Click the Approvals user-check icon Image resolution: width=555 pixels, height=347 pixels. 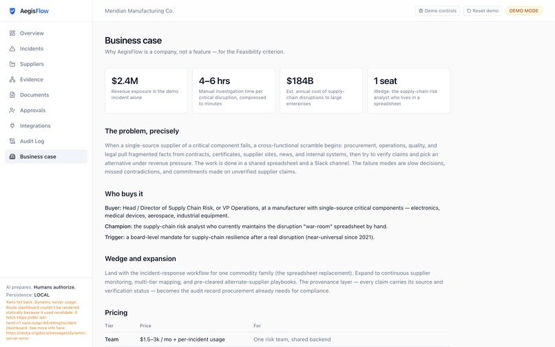12,110
